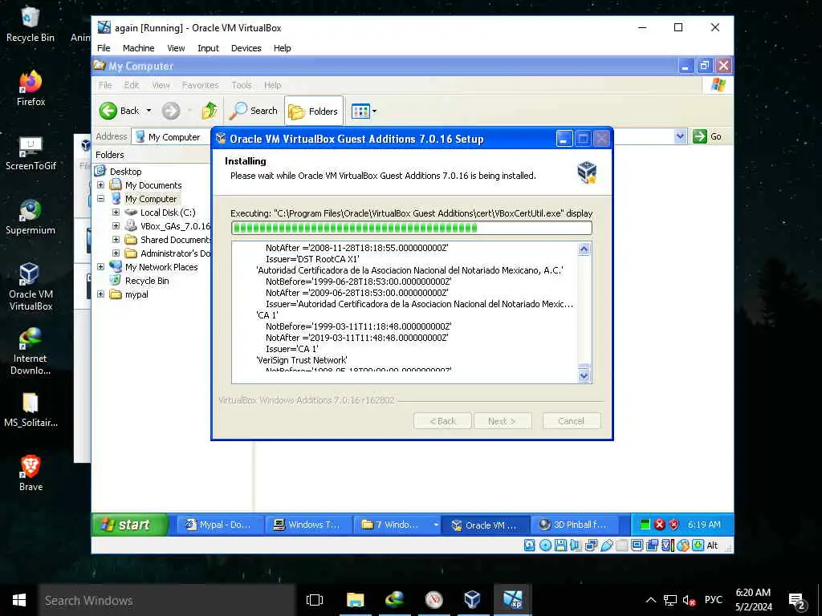This screenshot has height=616, width=822.
Task: Click the mouse integration indicator in VirtualBox status bar
Action: [x=683, y=545]
